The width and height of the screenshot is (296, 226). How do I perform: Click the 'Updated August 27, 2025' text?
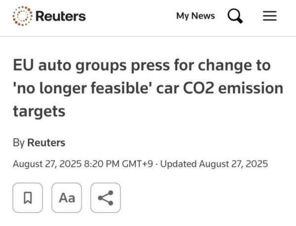point(213,164)
